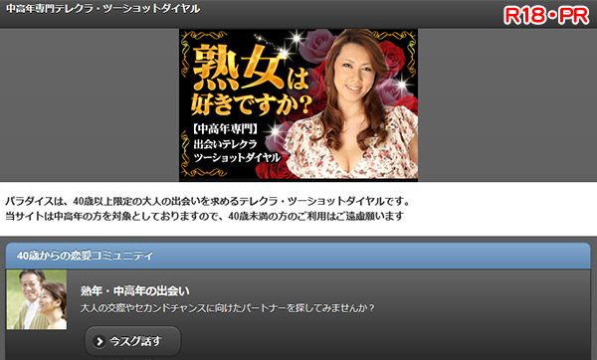
Task: Click the 今スグ話す button
Action: [x=132, y=341]
